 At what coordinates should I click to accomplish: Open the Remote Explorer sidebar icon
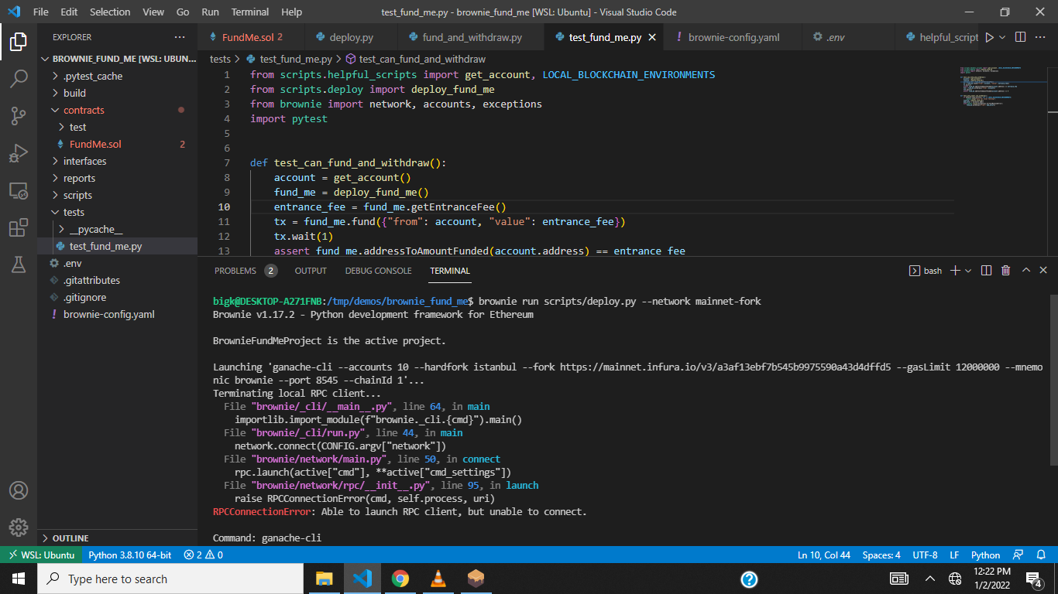pos(19,190)
